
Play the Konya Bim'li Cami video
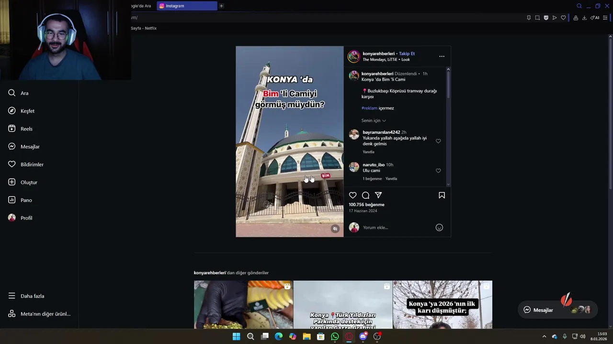point(289,141)
